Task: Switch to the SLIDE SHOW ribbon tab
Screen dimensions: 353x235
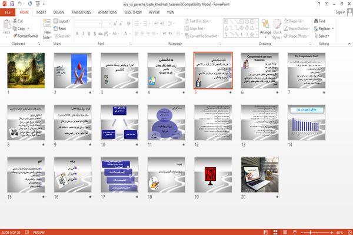Action: click(x=133, y=12)
